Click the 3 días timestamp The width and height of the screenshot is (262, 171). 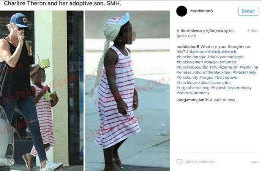(253, 31)
